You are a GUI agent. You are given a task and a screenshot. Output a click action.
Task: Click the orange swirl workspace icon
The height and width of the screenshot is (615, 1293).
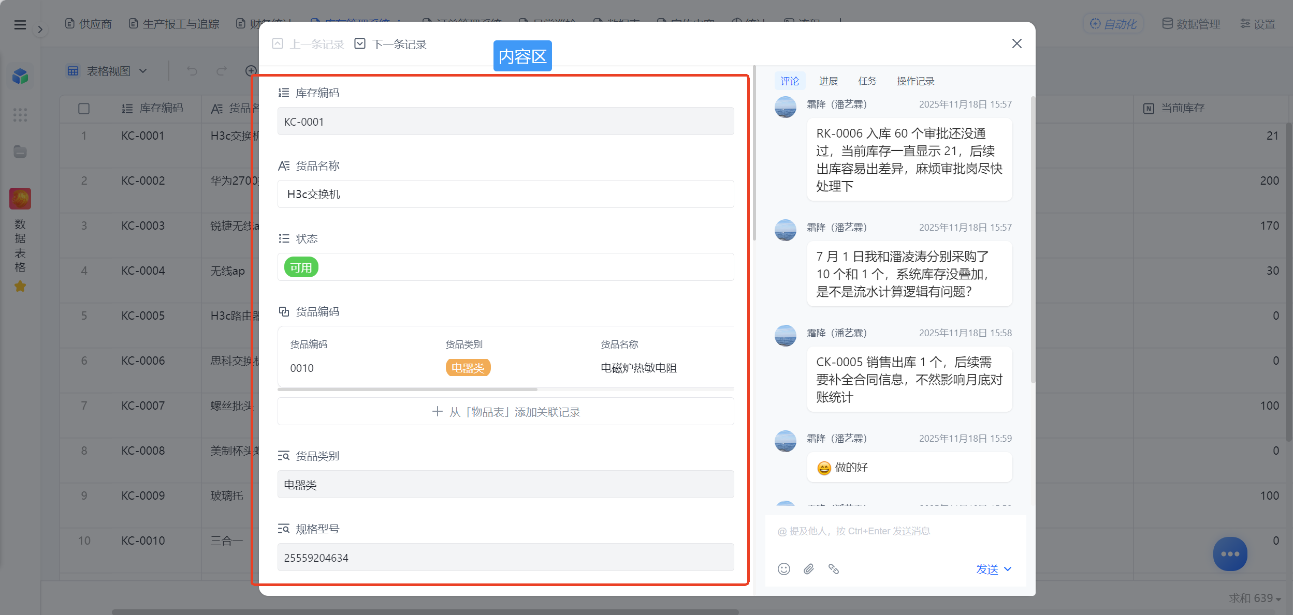pyautogui.click(x=20, y=199)
